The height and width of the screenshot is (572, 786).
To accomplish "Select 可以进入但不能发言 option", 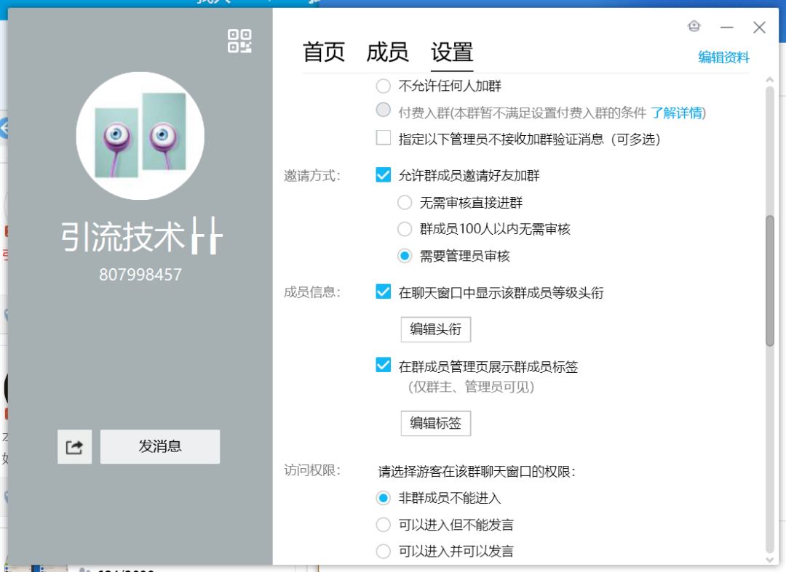I will click(x=383, y=525).
